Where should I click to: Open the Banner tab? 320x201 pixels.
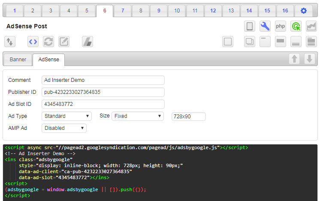point(18,60)
